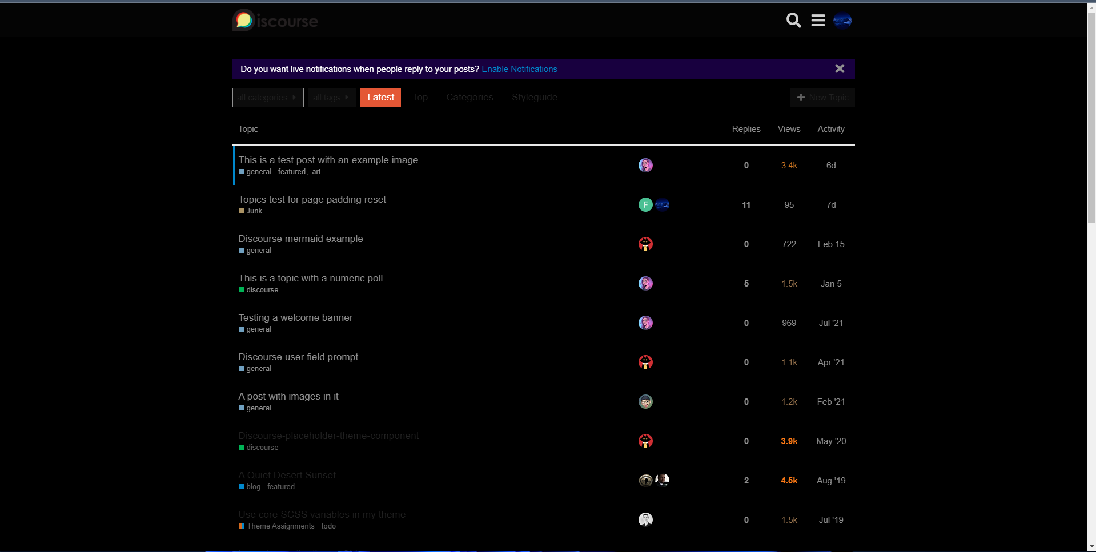Expand the all categories dropdown
1096x552 pixels.
point(268,98)
